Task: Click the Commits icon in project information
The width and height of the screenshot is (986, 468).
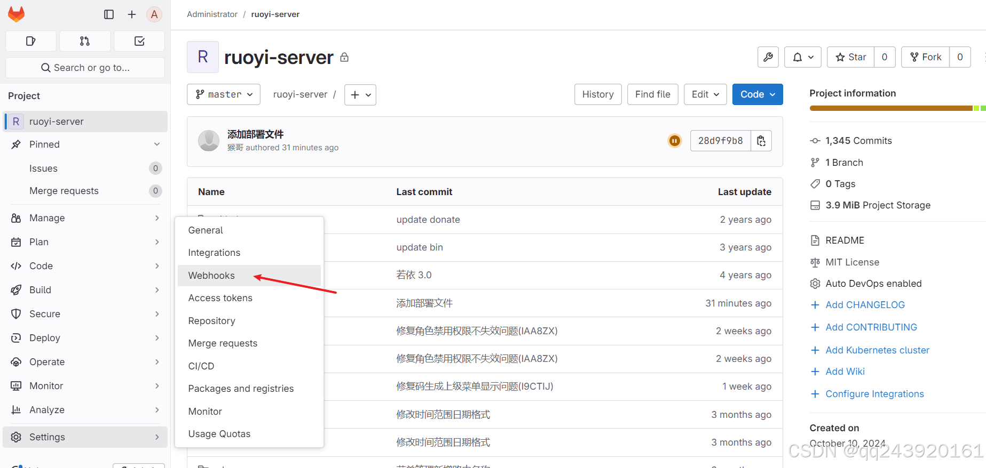Action: pyautogui.click(x=815, y=141)
